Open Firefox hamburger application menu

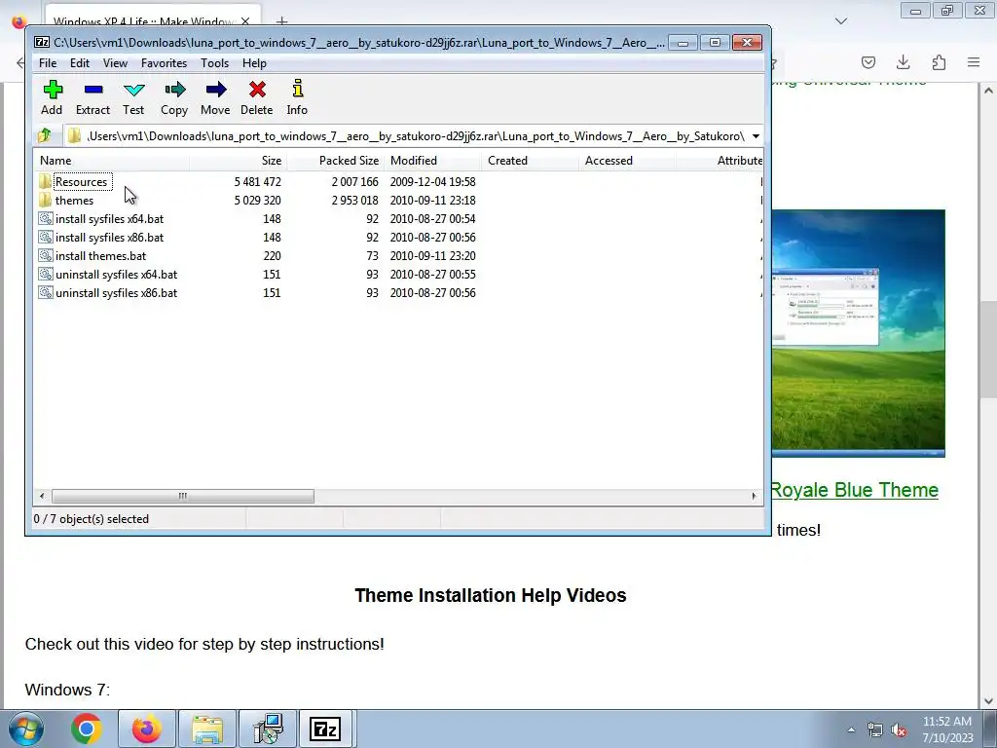point(974,62)
